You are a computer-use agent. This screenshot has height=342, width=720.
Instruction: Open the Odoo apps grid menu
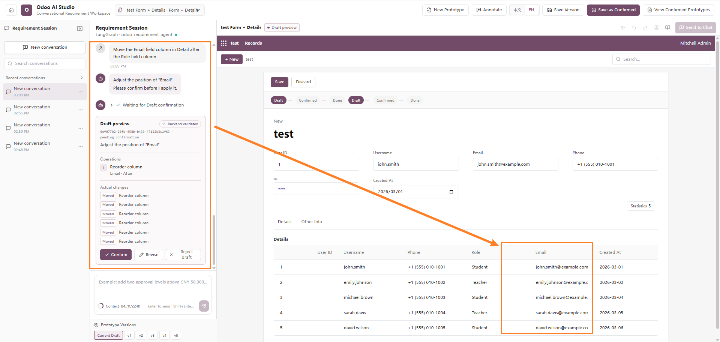(x=224, y=43)
